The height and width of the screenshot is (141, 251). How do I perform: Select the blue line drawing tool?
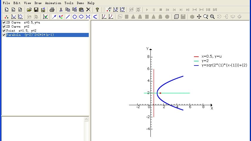click(x=68, y=17)
